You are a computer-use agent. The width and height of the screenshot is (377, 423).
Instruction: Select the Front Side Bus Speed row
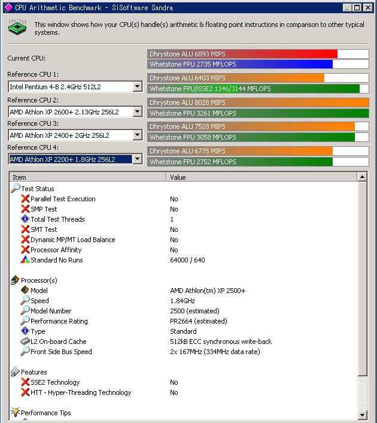click(61, 352)
